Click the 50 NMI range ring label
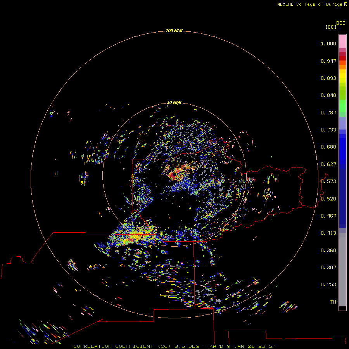Screen dimensions: 349x349 (x=174, y=102)
